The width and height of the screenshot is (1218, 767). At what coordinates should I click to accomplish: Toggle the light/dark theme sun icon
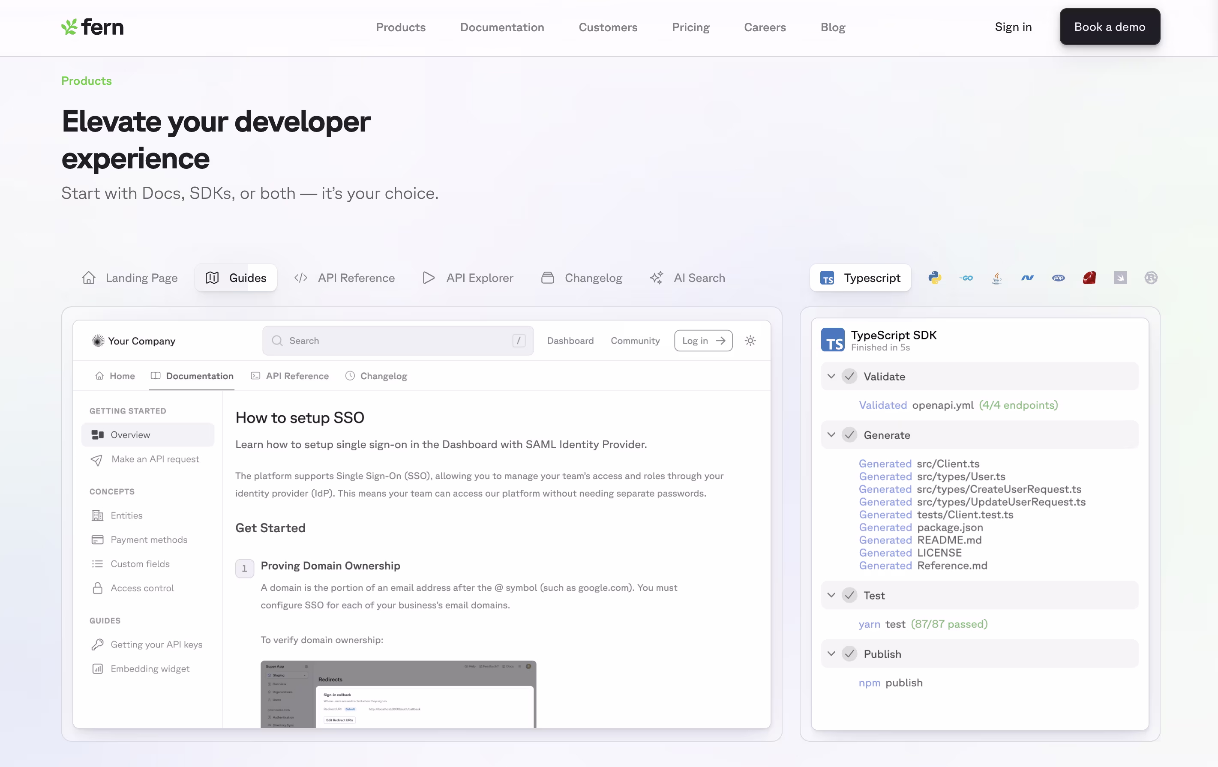750,341
